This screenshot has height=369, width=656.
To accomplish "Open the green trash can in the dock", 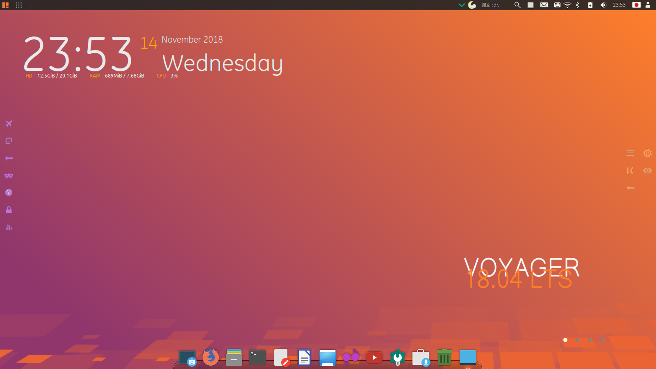I will [444, 358].
